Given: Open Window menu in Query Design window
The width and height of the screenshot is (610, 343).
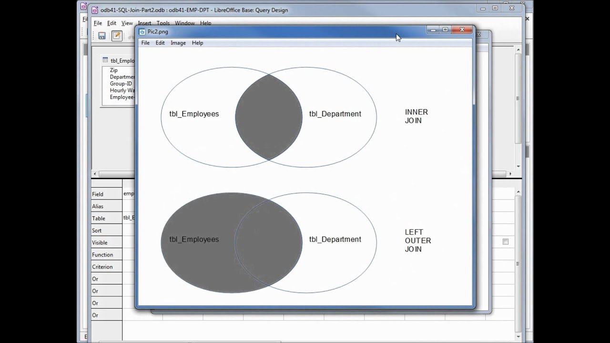Looking at the screenshot, I should [184, 23].
